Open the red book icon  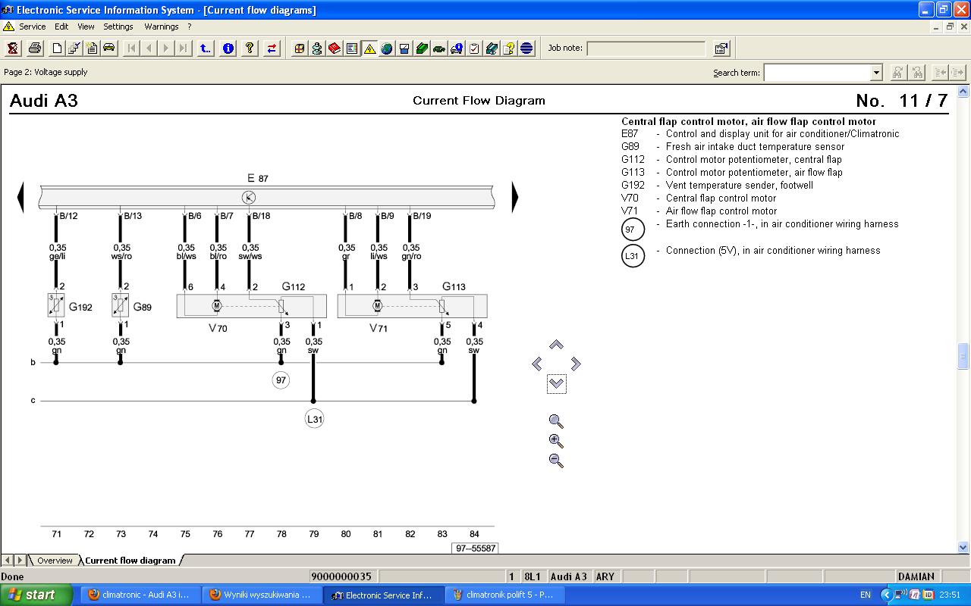[335, 48]
